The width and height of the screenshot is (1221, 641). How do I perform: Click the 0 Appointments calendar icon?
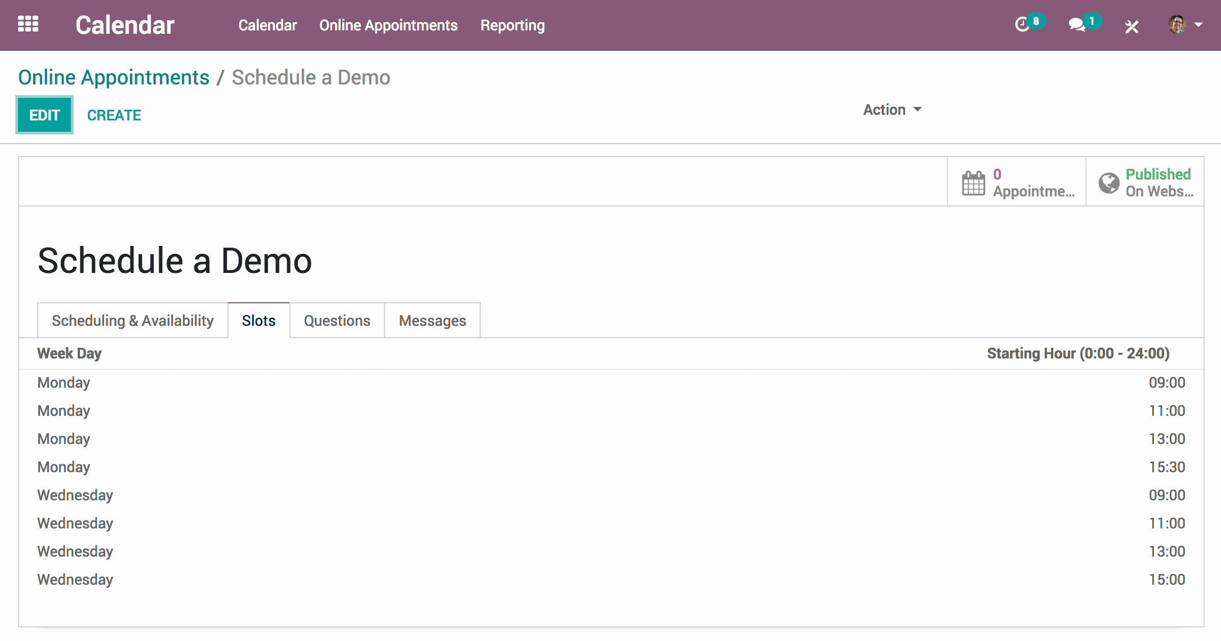coord(972,182)
